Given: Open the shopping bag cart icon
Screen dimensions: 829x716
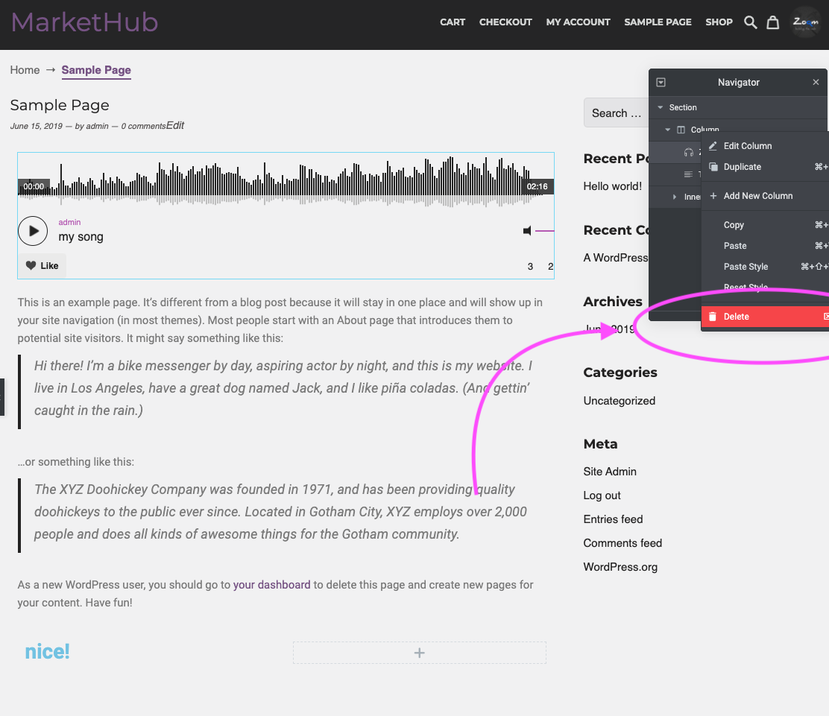Looking at the screenshot, I should pyautogui.click(x=773, y=22).
